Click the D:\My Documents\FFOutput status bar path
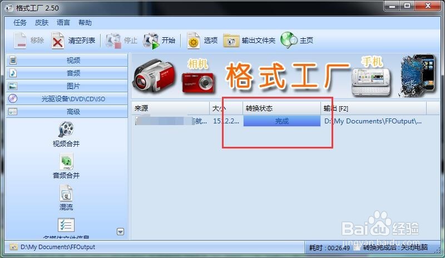The width and height of the screenshot is (445, 258). [58, 247]
